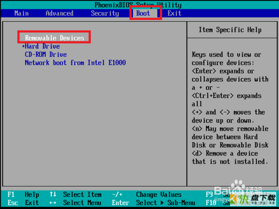Click the left-right arrows Select Menu hint

point(76,203)
